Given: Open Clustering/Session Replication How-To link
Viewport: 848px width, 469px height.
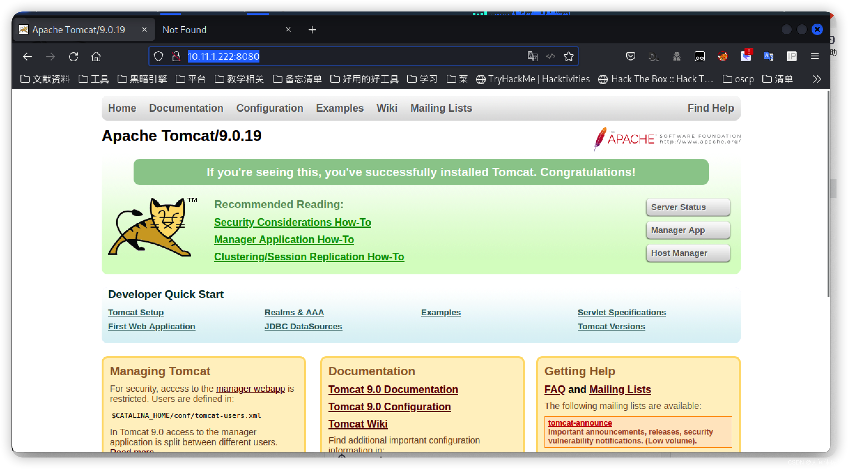Looking at the screenshot, I should point(309,257).
